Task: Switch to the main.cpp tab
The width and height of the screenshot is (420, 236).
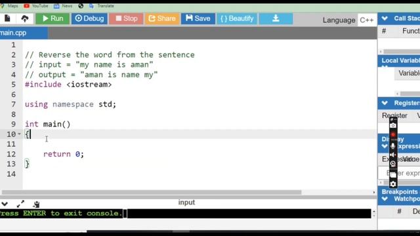Action: point(24,33)
